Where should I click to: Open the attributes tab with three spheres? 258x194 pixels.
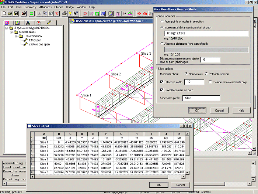[x=28, y=23]
